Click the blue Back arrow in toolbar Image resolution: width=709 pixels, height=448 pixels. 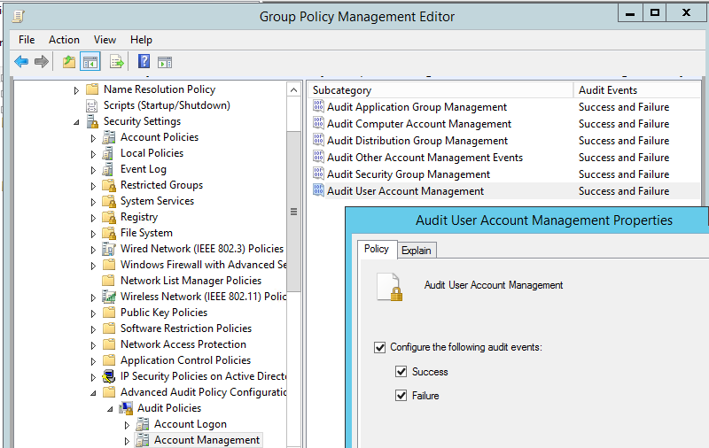21,61
